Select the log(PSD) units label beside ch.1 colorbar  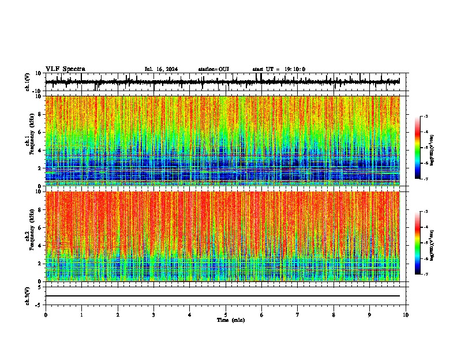coord(432,150)
